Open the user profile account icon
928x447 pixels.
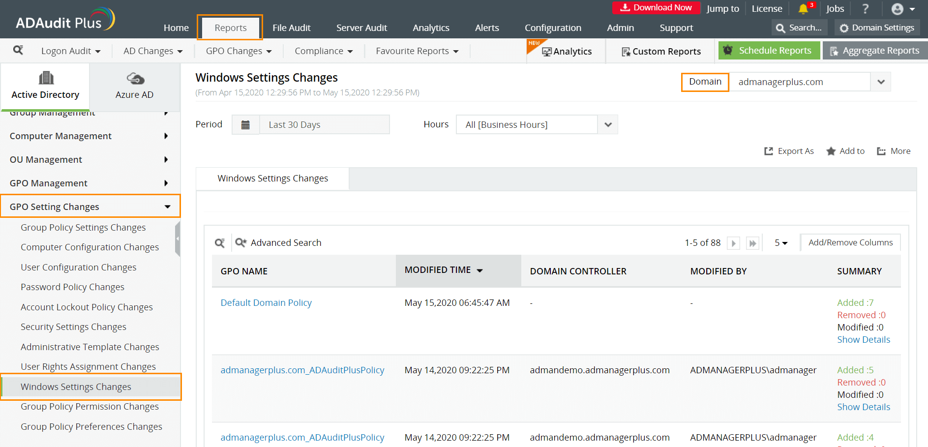point(897,8)
